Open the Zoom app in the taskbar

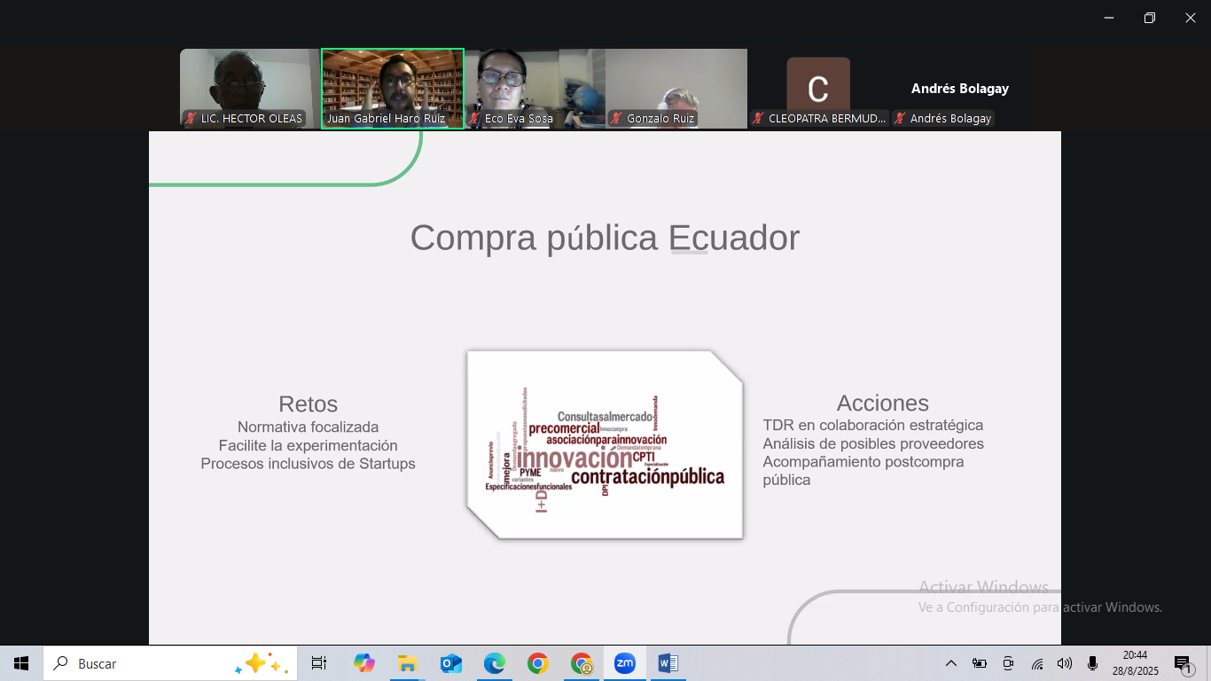pos(625,663)
